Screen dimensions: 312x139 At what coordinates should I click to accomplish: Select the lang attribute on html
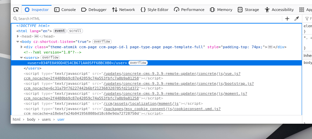(41, 31)
